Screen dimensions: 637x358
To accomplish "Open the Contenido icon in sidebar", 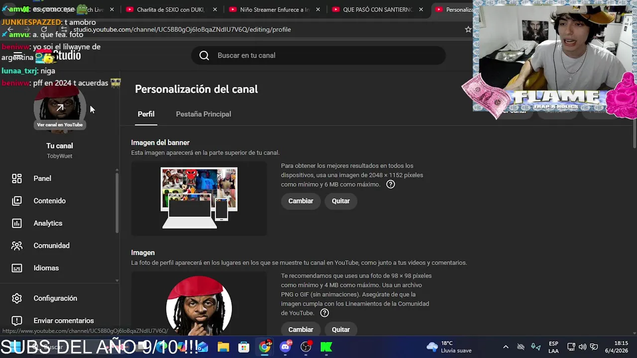I will (17, 201).
